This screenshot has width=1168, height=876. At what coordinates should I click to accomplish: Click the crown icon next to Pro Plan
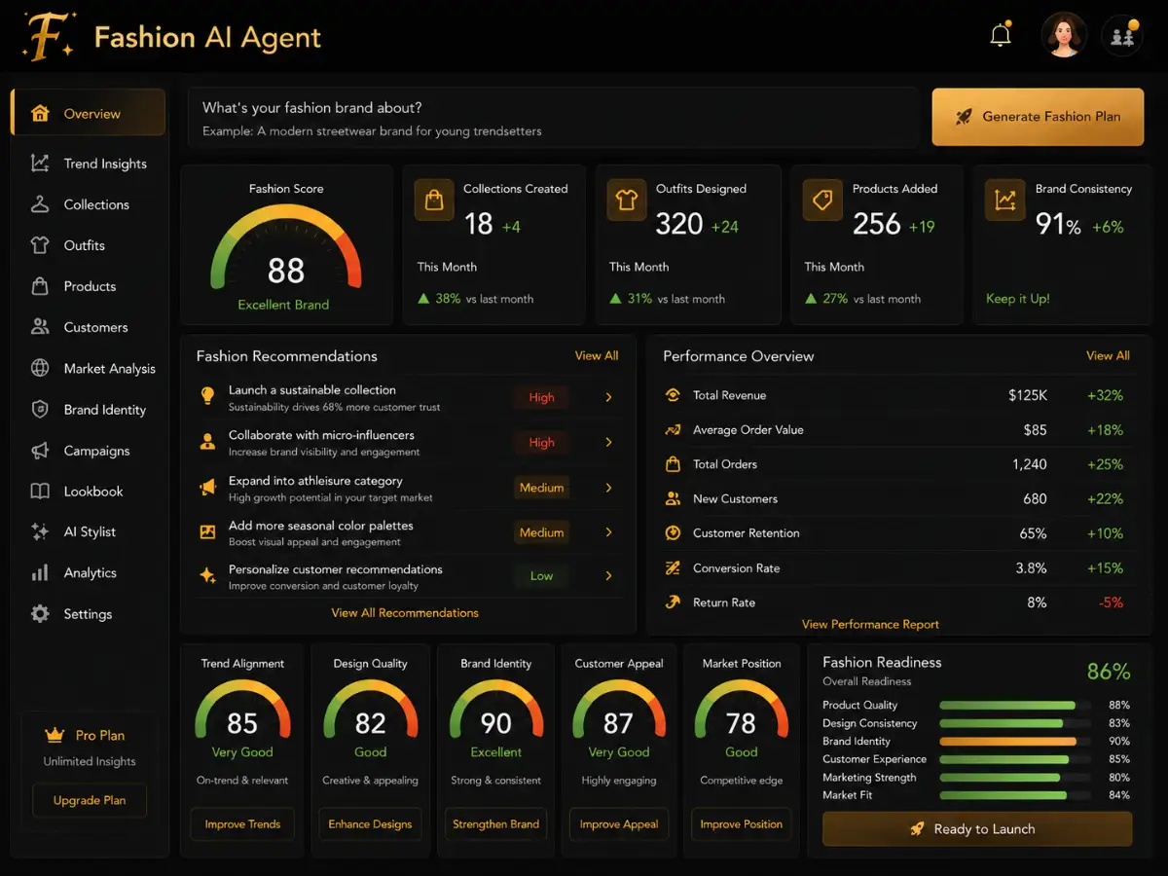(55, 735)
